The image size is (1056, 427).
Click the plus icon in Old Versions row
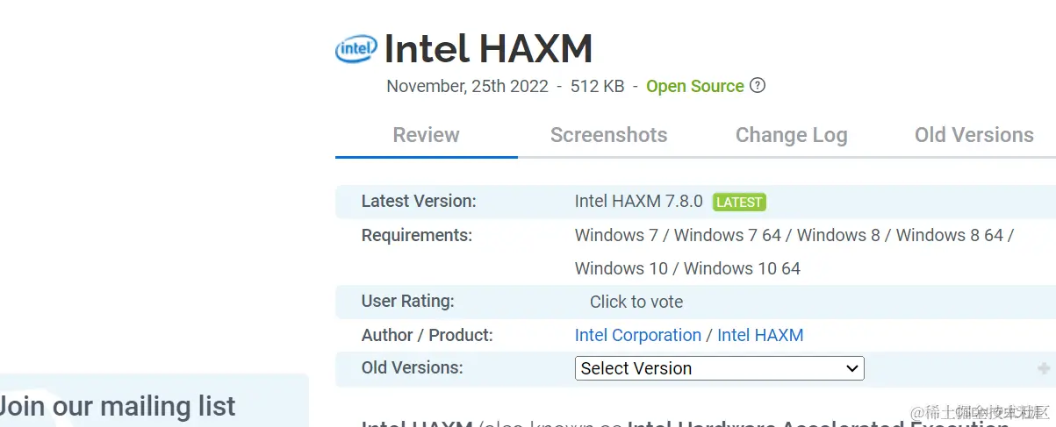[1044, 368]
